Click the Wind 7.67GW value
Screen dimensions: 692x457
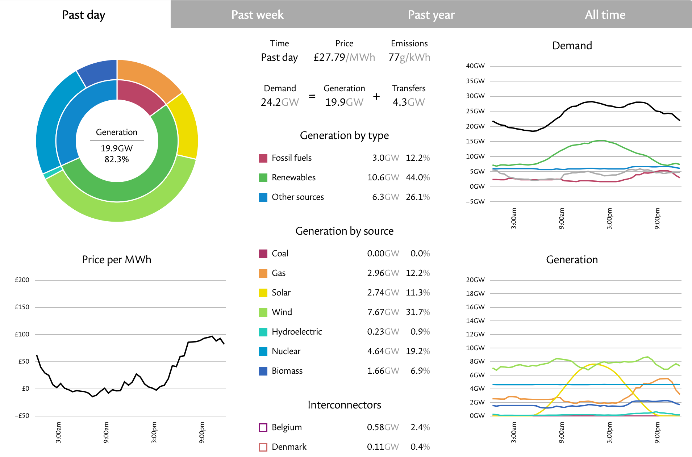pyautogui.click(x=383, y=312)
